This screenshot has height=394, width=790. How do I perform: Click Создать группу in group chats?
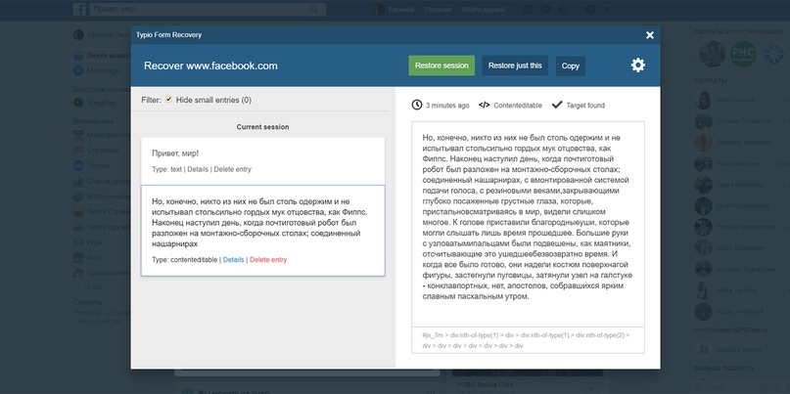726,350
